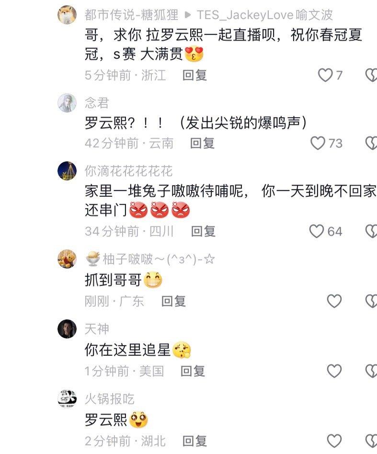Like the comment by 都市传说-糖狐狸
The image size is (377, 454).
click(325, 75)
